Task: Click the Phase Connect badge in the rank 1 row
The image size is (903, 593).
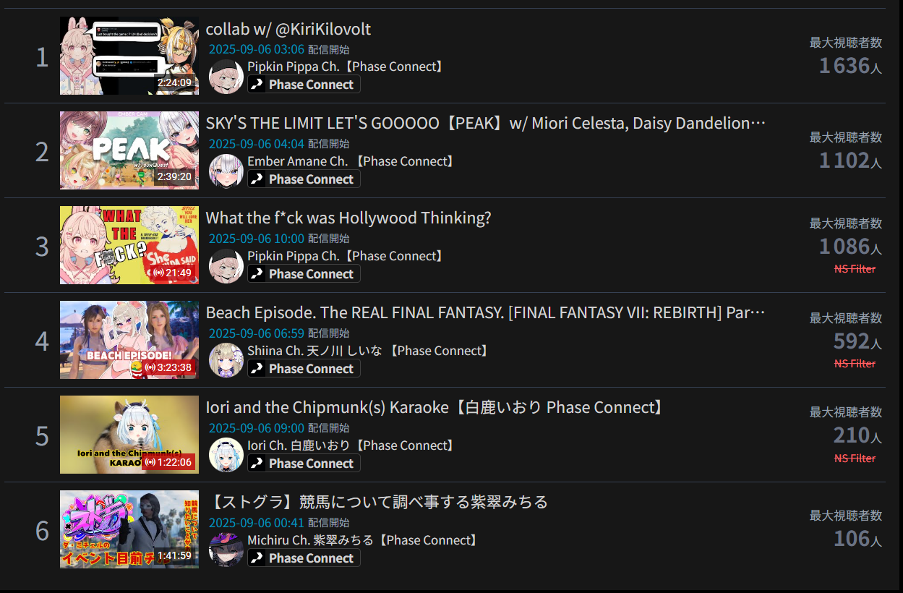Action: [304, 85]
